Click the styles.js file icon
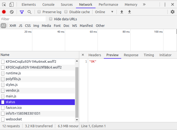The height and width of the screenshot is (130, 177). [3, 85]
